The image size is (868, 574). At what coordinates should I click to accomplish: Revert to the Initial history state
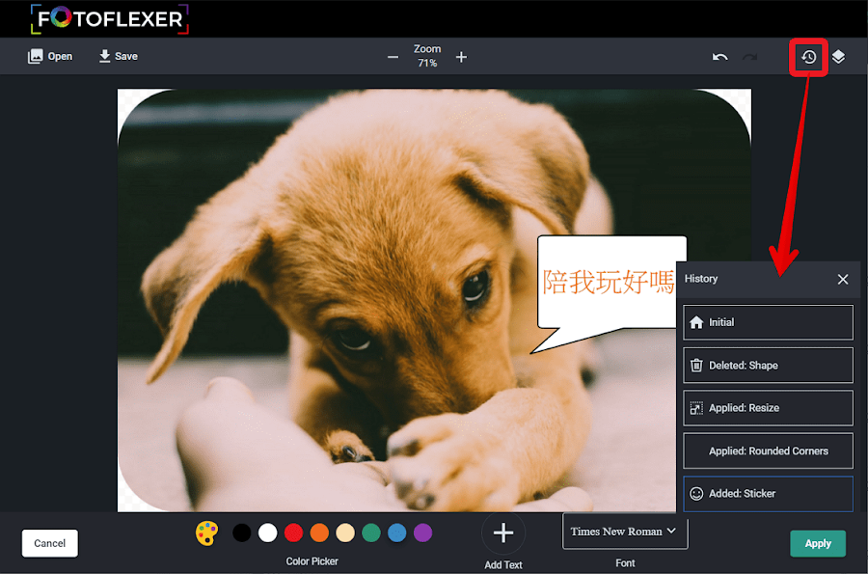767,322
